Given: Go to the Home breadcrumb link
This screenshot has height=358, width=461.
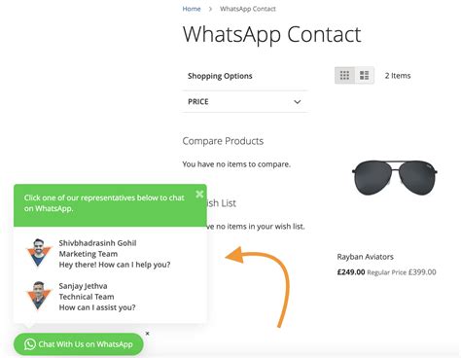Looking at the screenshot, I should click(192, 9).
